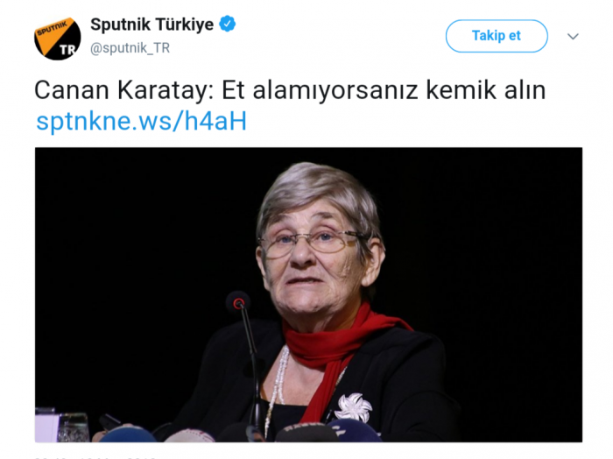This screenshot has height=459, width=613.
Task: Open the Sputnik Türkiye display name
Action: point(151,25)
